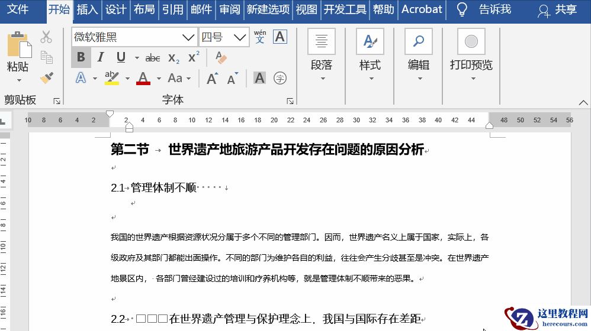Switch to the References (引用) tab
Screen dimensions: 591x331
[173, 9]
